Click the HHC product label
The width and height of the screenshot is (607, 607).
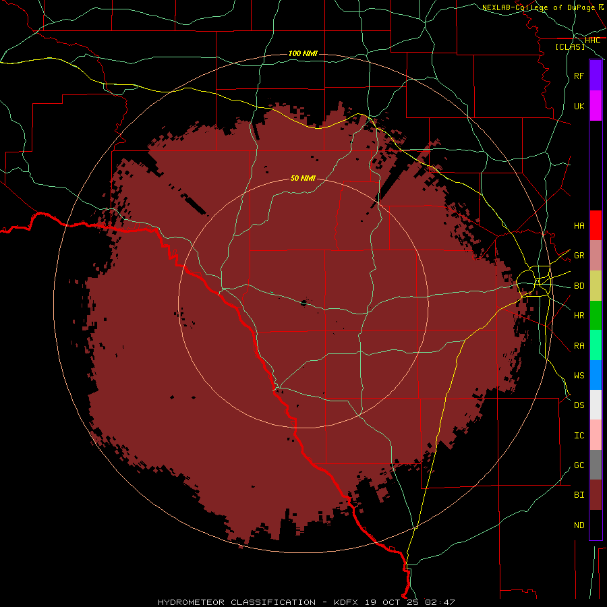[x=592, y=40]
